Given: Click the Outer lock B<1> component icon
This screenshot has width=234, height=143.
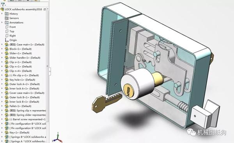Looking at the screenshot, I should click(7, 97).
